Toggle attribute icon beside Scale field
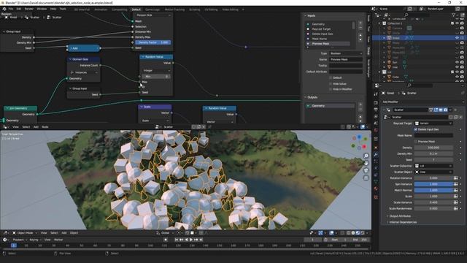The height and width of the screenshot is (263, 467). click(x=455, y=197)
